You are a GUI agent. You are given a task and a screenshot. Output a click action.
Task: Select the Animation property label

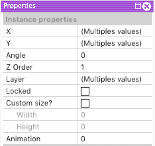[23, 139]
